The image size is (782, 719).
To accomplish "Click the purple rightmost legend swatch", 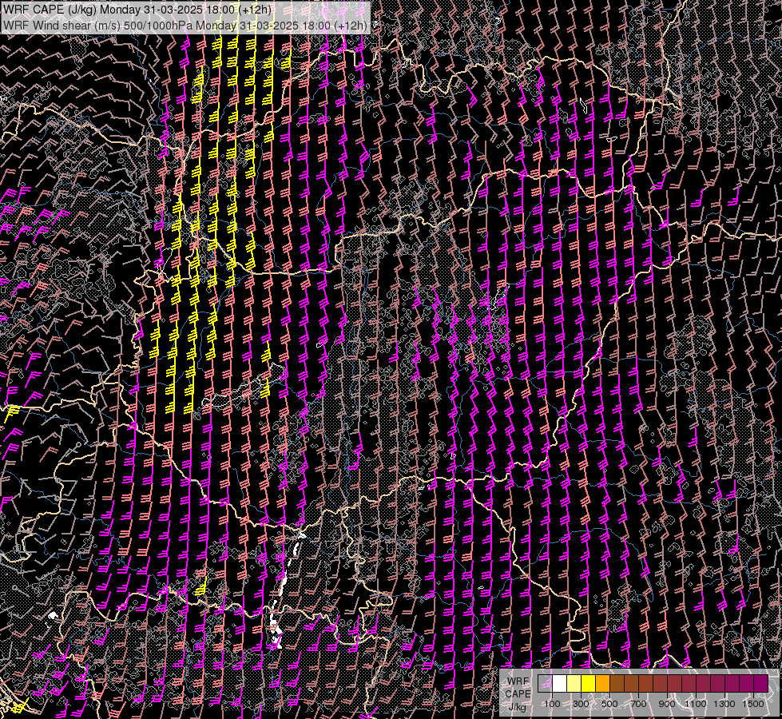I will (x=761, y=683).
